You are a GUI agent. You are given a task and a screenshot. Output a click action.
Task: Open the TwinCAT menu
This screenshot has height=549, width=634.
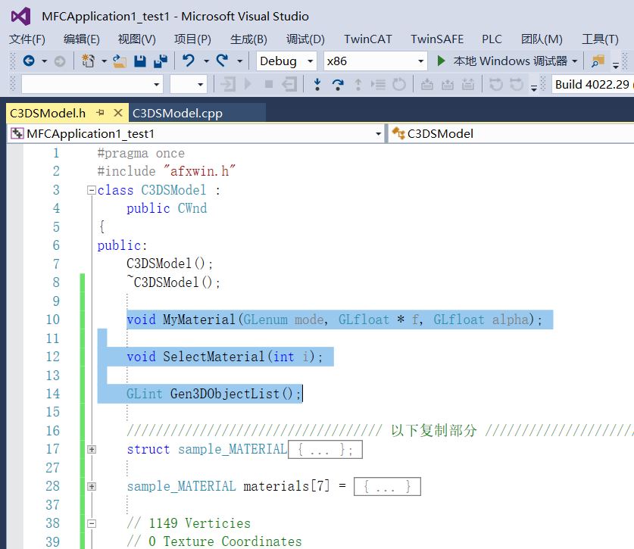point(368,39)
